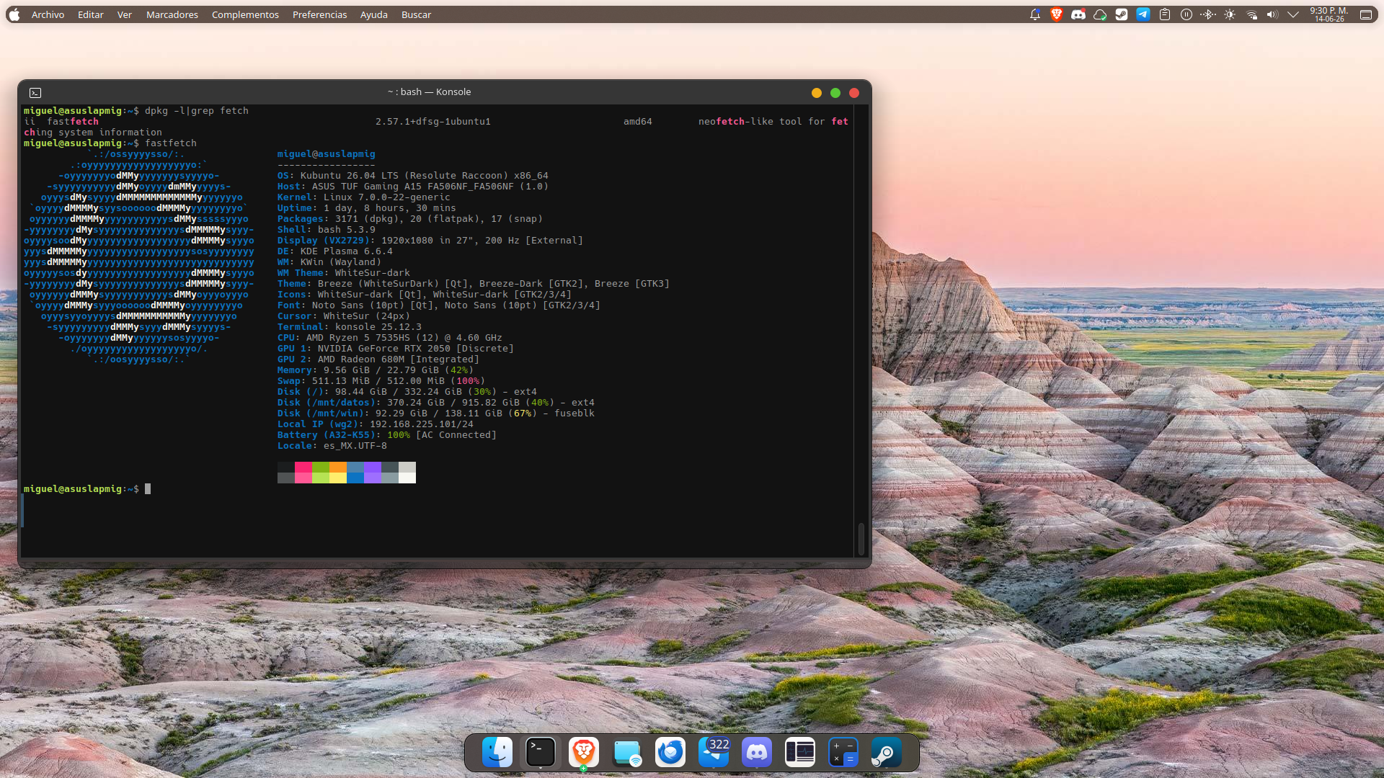
Task: Open the Wi-Fi network tray icon
Action: [1251, 14]
